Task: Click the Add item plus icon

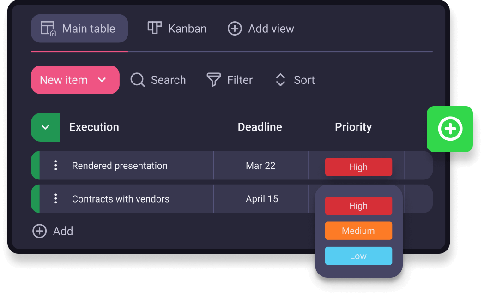Action: click(40, 231)
